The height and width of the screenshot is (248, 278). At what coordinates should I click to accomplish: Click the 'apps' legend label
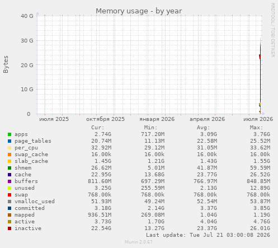tap(21, 134)
